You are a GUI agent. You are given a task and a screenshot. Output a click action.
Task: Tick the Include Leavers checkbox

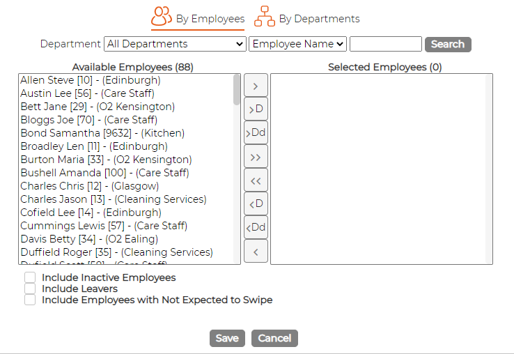coord(30,288)
